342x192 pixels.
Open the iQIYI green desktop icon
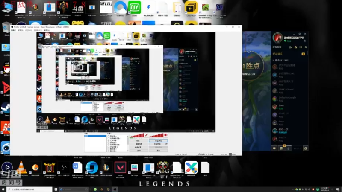(134, 8)
